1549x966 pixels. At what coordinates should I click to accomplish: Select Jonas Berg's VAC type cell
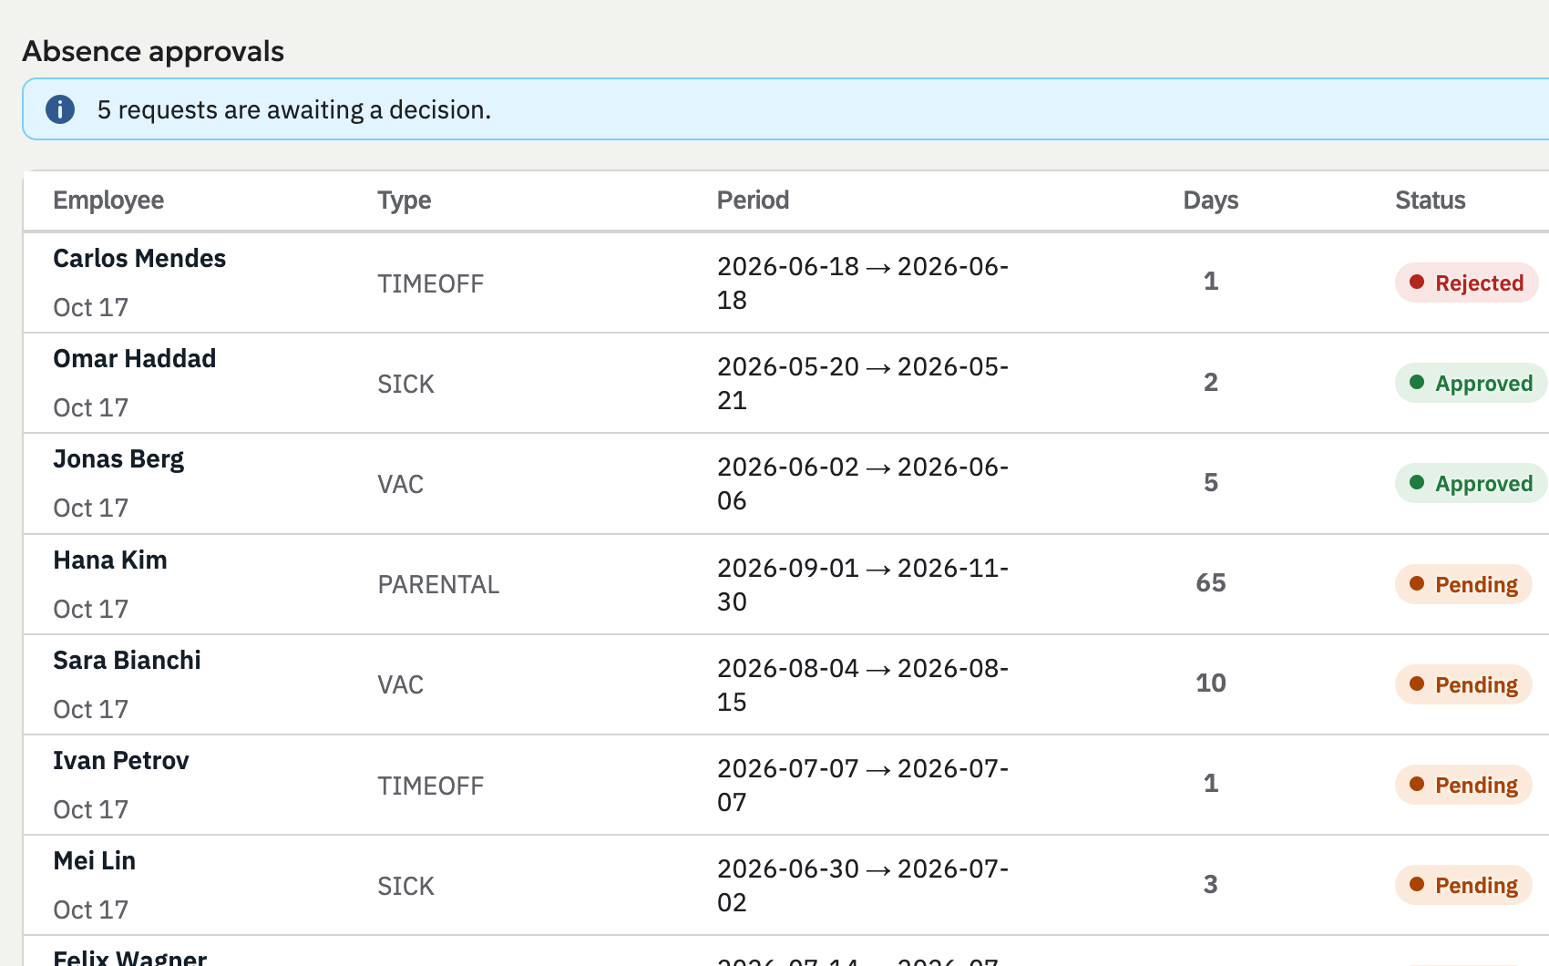(400, 485)
